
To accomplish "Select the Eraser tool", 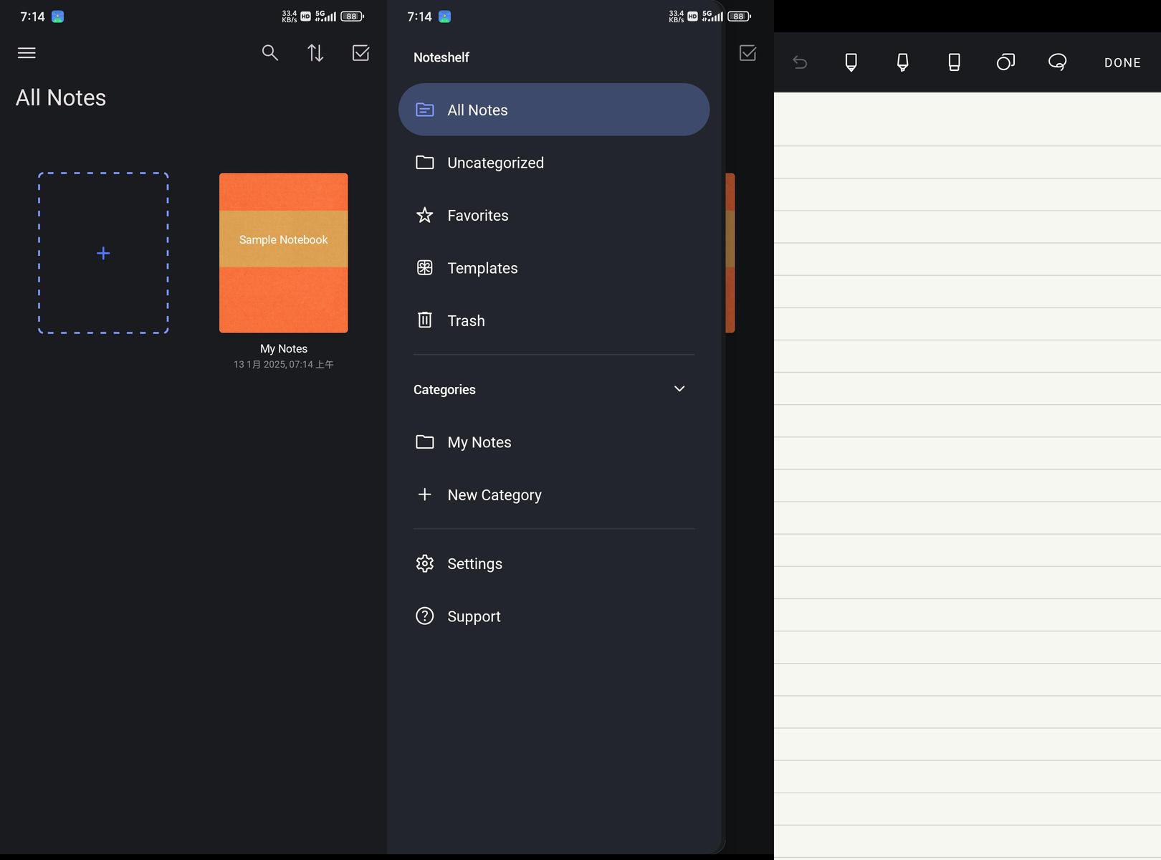I will pyautogui.click(x=955, y=62).
